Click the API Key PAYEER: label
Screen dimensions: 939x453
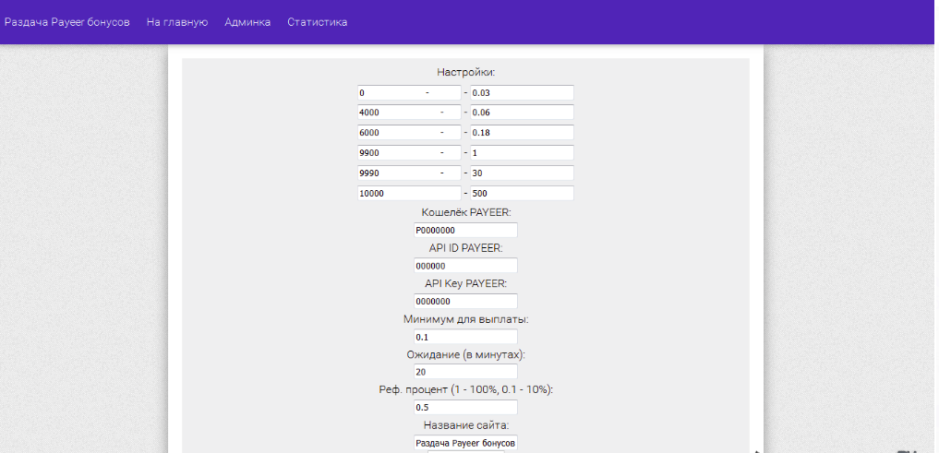[466, 283]
